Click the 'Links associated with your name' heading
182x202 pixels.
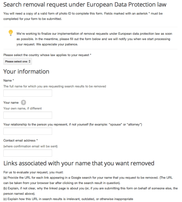pos(79,163)
